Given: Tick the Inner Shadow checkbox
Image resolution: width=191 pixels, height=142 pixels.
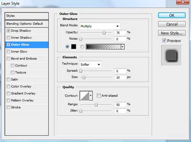Looking at the screenshot, I should 8,38.
